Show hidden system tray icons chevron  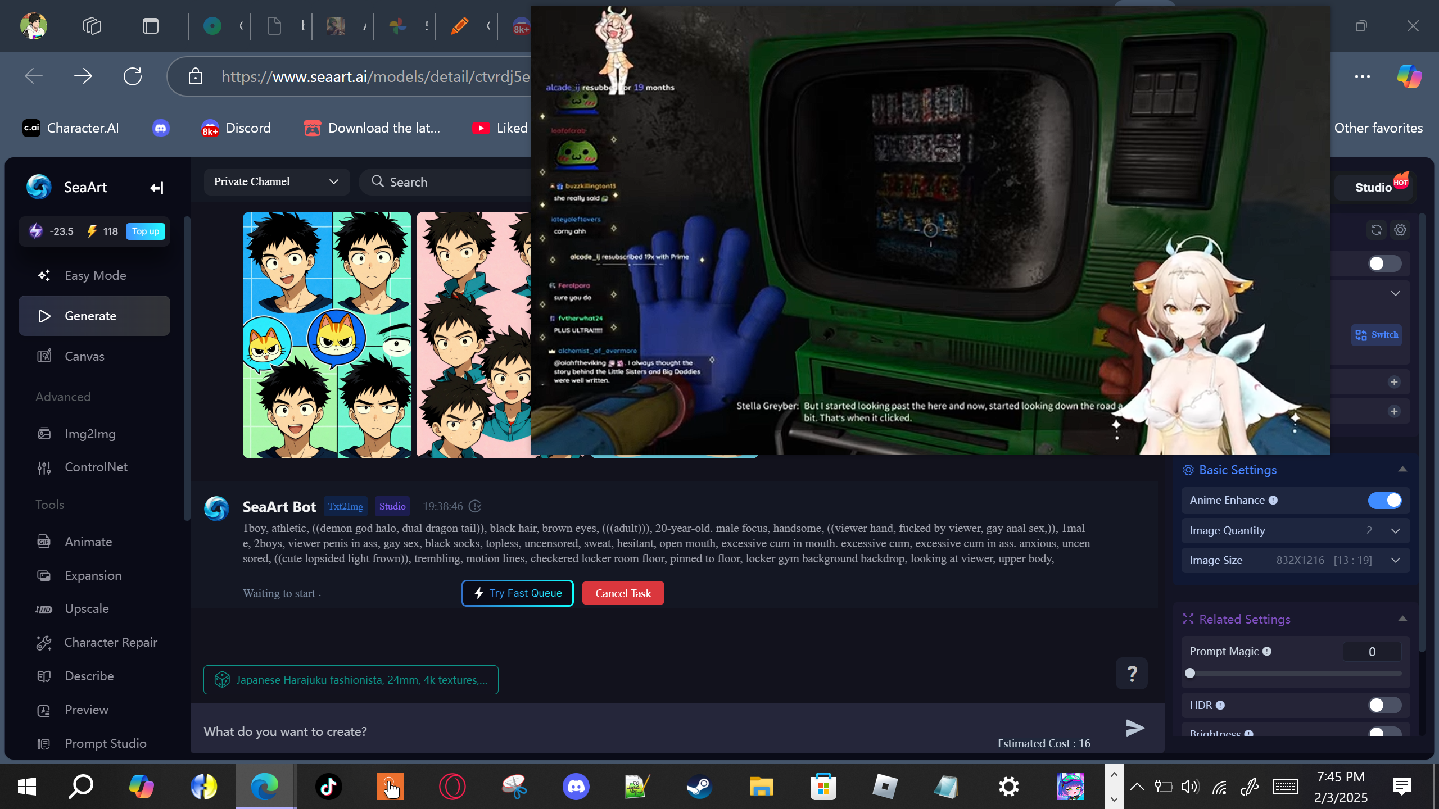coord(1137,787)
